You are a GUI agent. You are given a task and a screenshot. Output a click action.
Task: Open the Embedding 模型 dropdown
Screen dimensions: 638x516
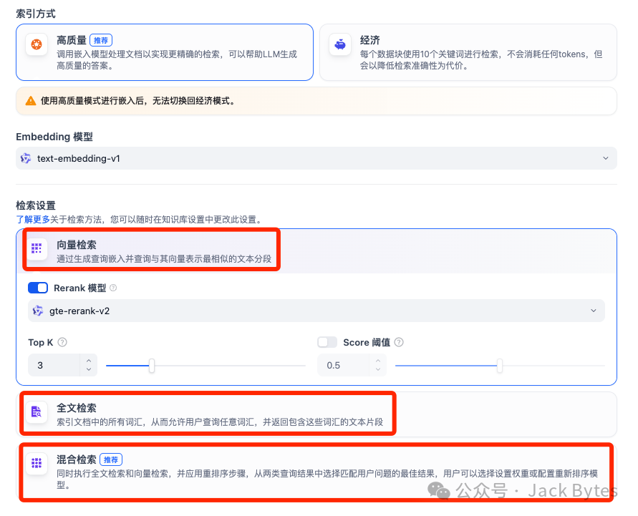(316, 158)
